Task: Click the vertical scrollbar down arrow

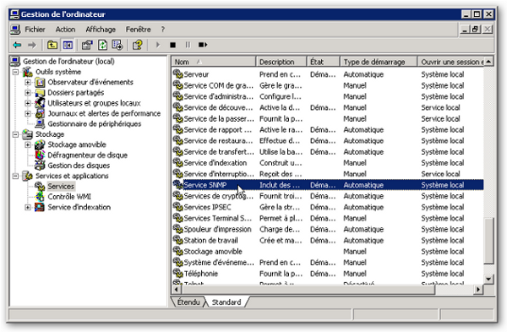Action: coord(488,279)
